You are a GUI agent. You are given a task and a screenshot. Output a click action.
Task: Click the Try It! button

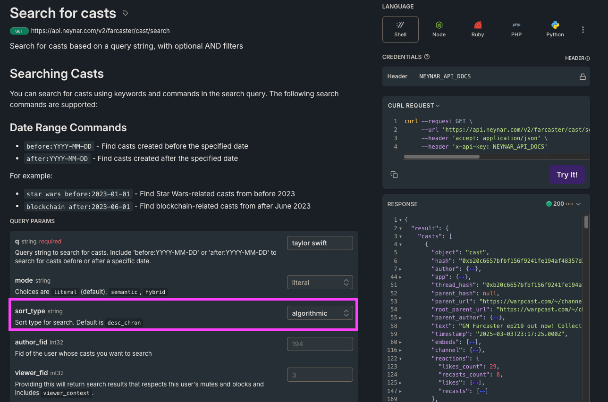coord(567,174)
